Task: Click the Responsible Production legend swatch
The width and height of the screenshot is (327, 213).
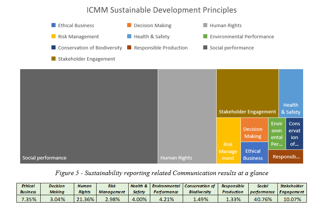Action: [x=129, y=48]
